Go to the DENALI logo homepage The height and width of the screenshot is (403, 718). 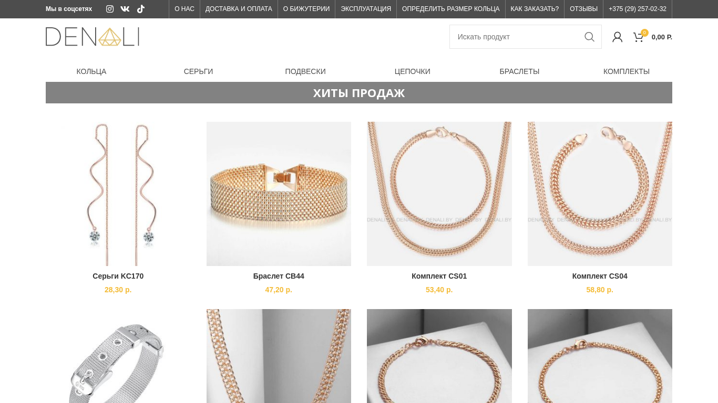93,37
